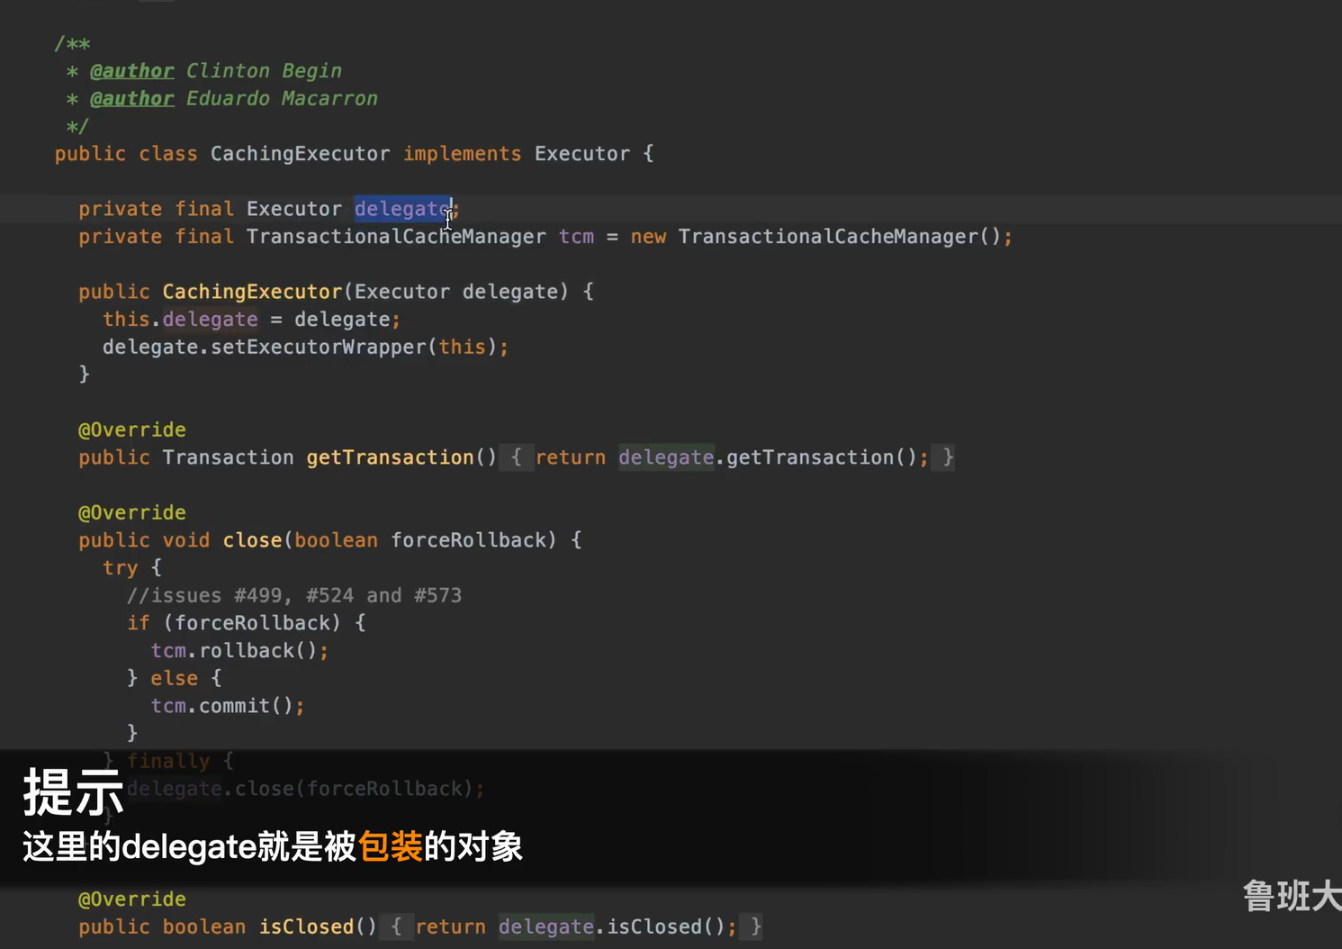The width and height of the screenshot is (1342, 949).
Task: Expand the folded getTransaction method opening brace
Action: [516, 457]
